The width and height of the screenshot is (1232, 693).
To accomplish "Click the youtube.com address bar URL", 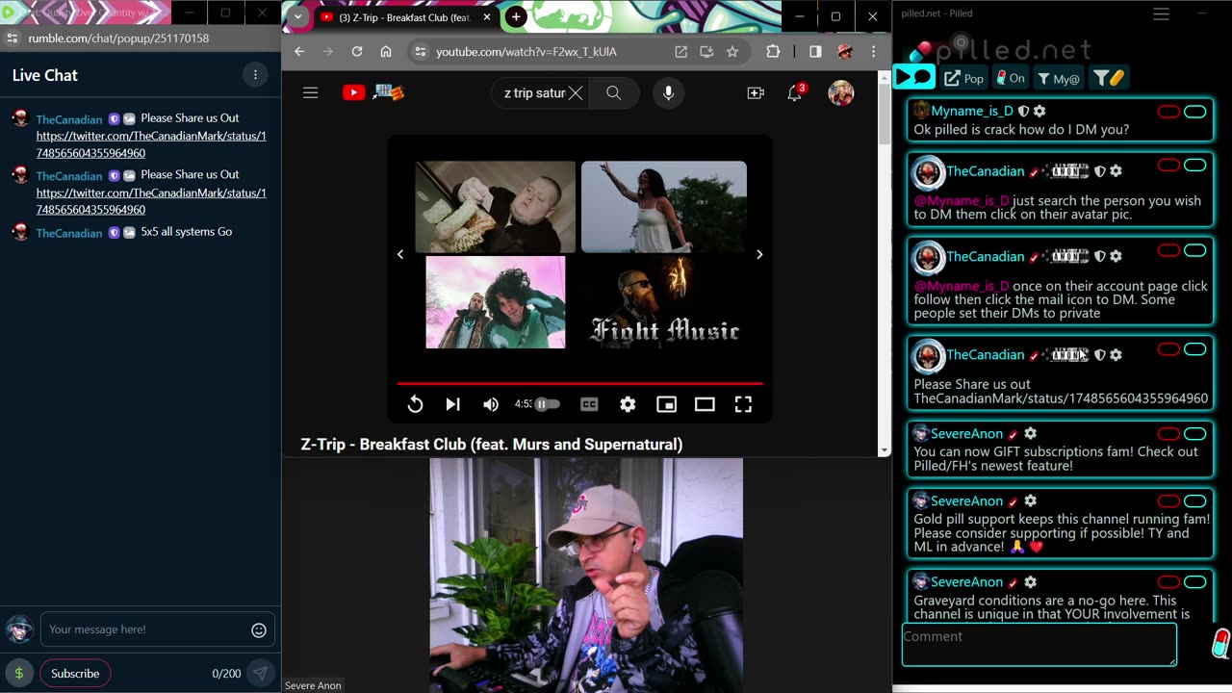I will pos(526,52).
